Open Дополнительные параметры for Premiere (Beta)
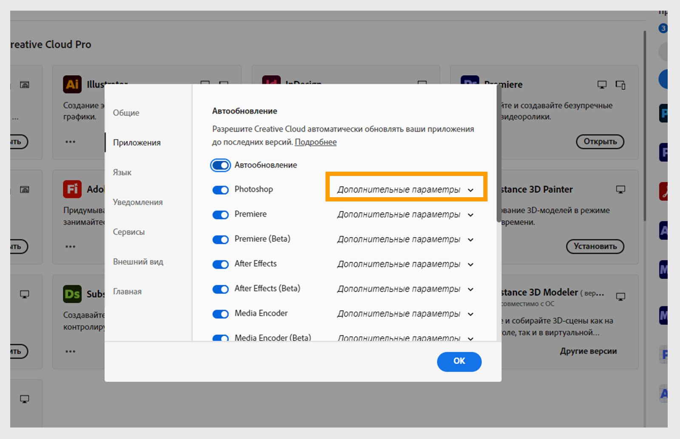Screen dimensions: 680x439 pyautogui.click(x=405, y=239)
